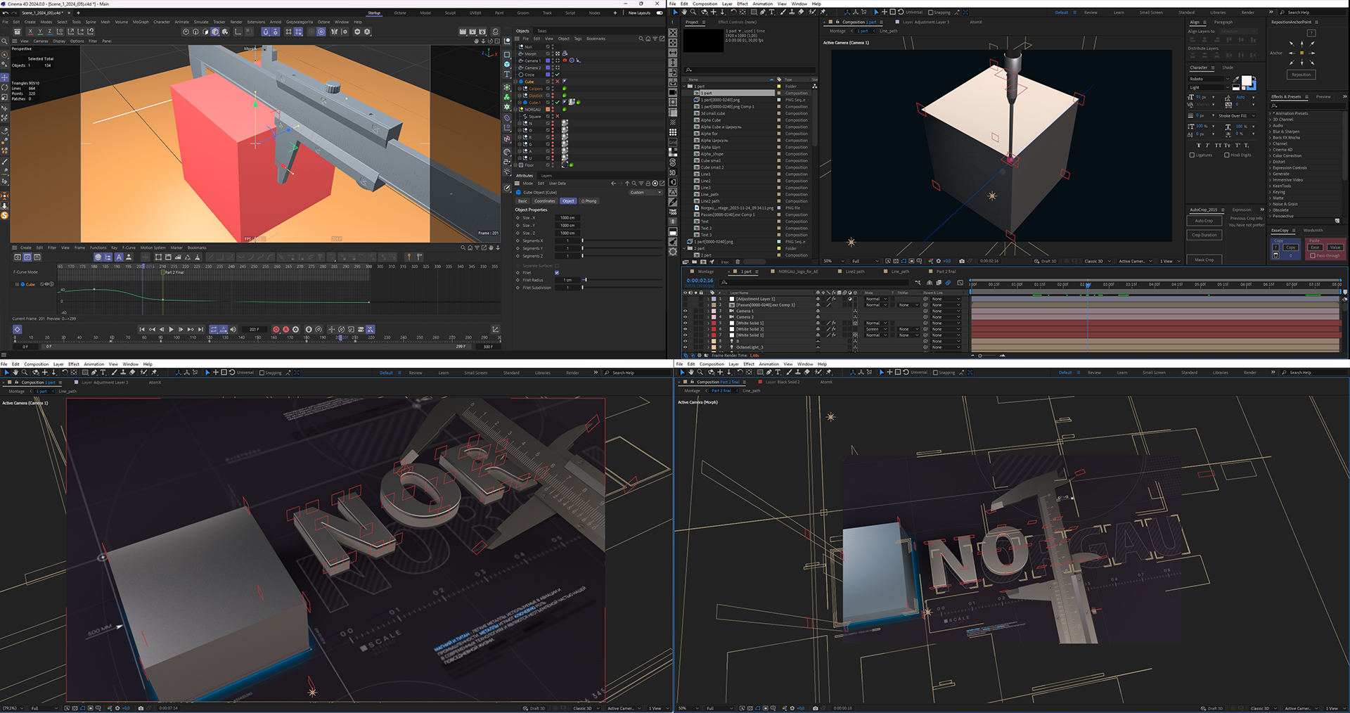Select the Type tool in After Effects' top toolbar
1350x713 pixels.
pyautogui.click(x=772, y=12)
